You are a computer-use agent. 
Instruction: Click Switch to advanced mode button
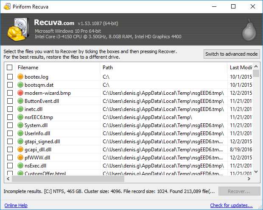tap(232, 54)
